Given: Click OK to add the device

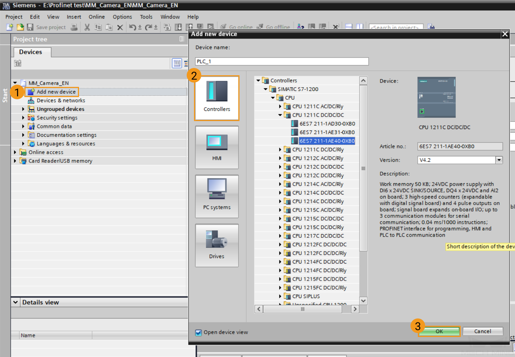Looking at the screenshot, I should click(439, 331).
